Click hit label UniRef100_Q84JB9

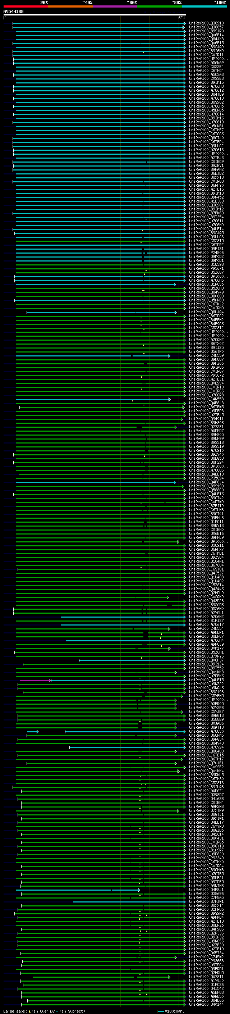pyautogui.click(x=206, y=94)
